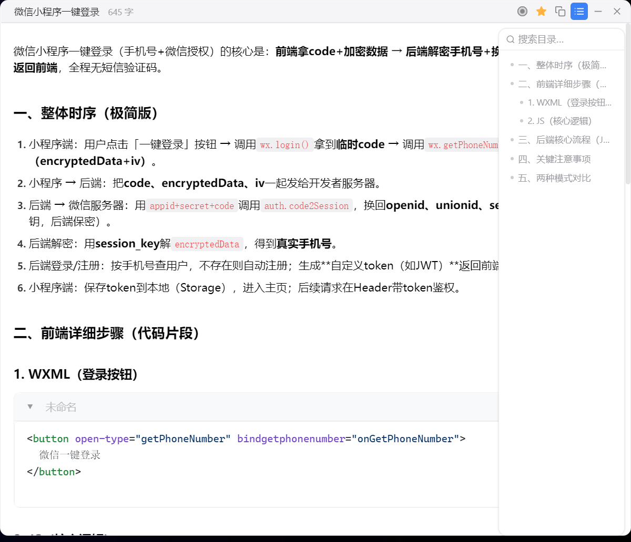Toggle the blue outline list icon
631x542 pixels.
tap(579, 12)
